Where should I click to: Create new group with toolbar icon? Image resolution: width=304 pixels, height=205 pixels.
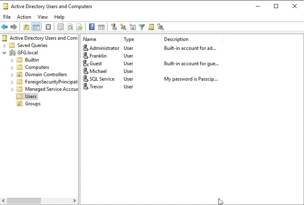pos(123,27)
